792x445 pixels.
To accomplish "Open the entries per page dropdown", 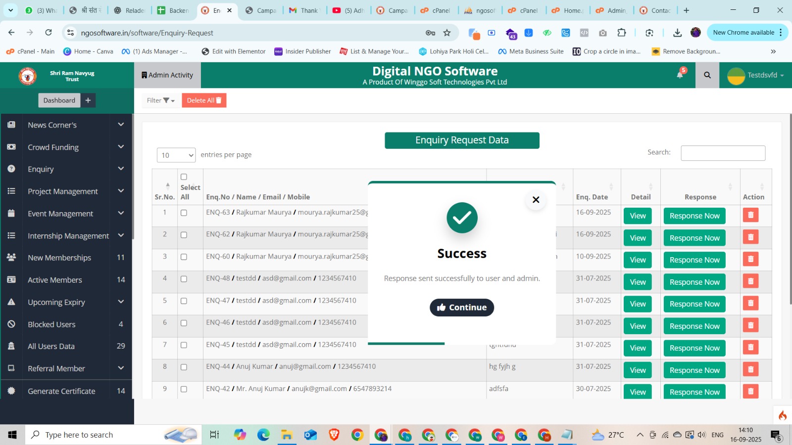I will (x=176, y=155).
